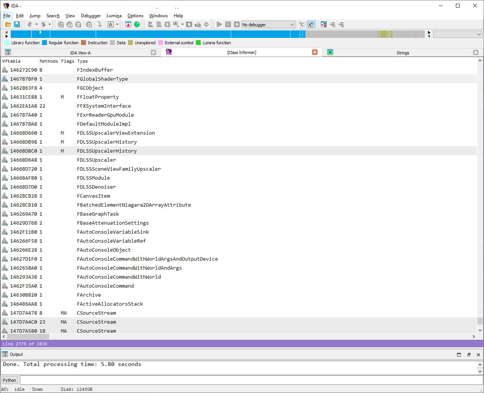Click the Lumina function green swatch
The width and height of the screenshot is (484, 393).
[x=198, y=43]
